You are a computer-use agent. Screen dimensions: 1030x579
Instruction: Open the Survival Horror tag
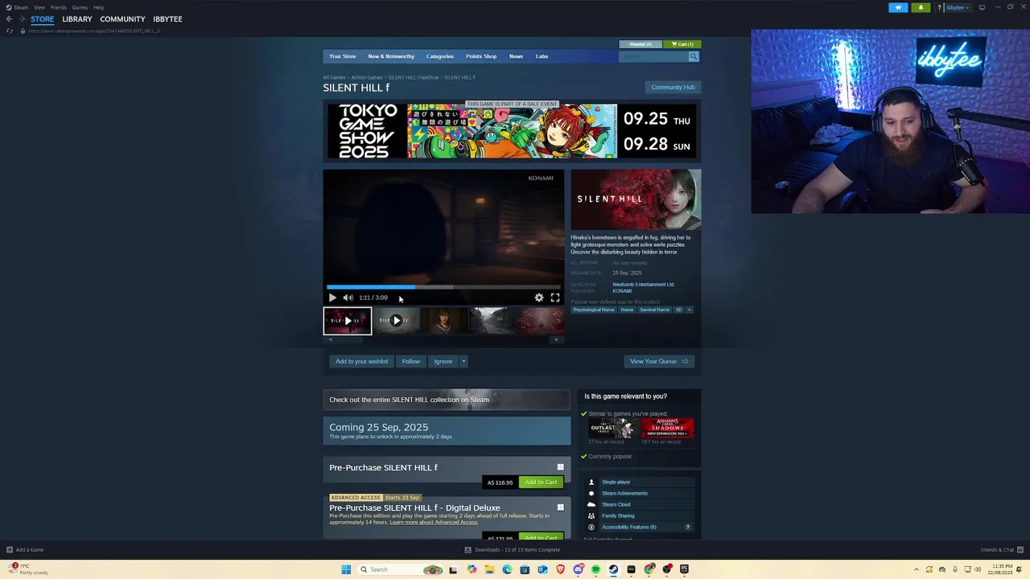coord(654,310)
